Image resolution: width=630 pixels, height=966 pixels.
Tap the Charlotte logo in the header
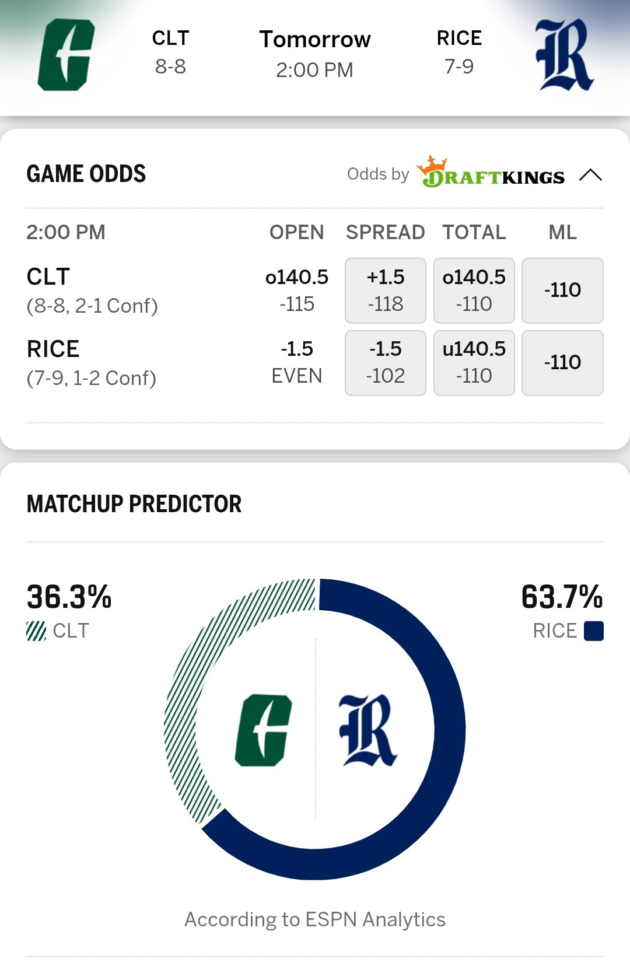coord(66,55)
